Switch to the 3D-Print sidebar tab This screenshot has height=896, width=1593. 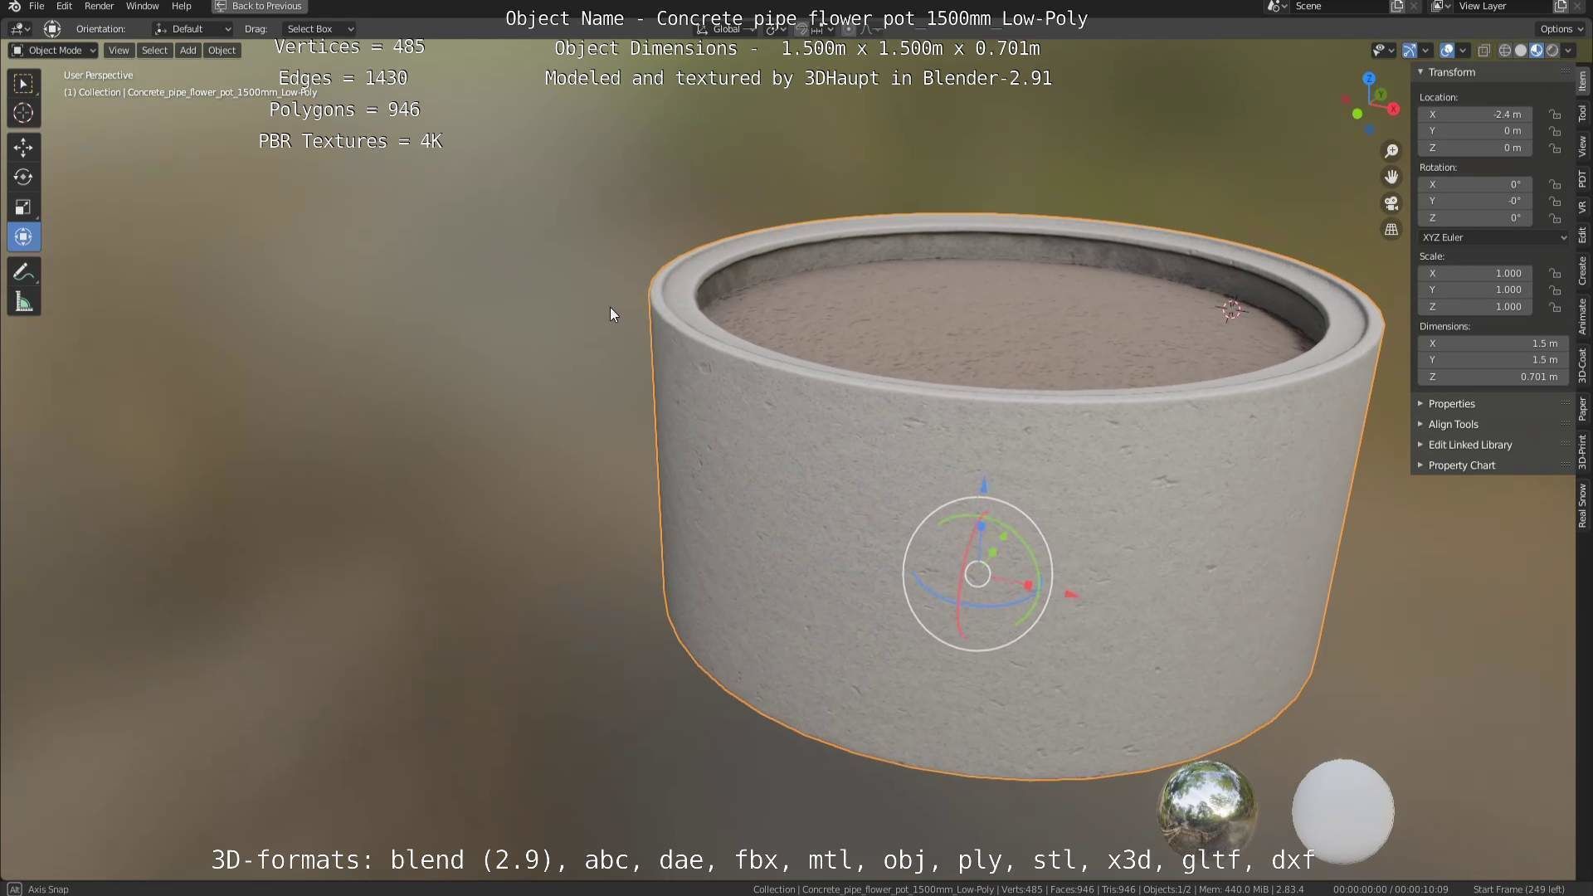1582,450
